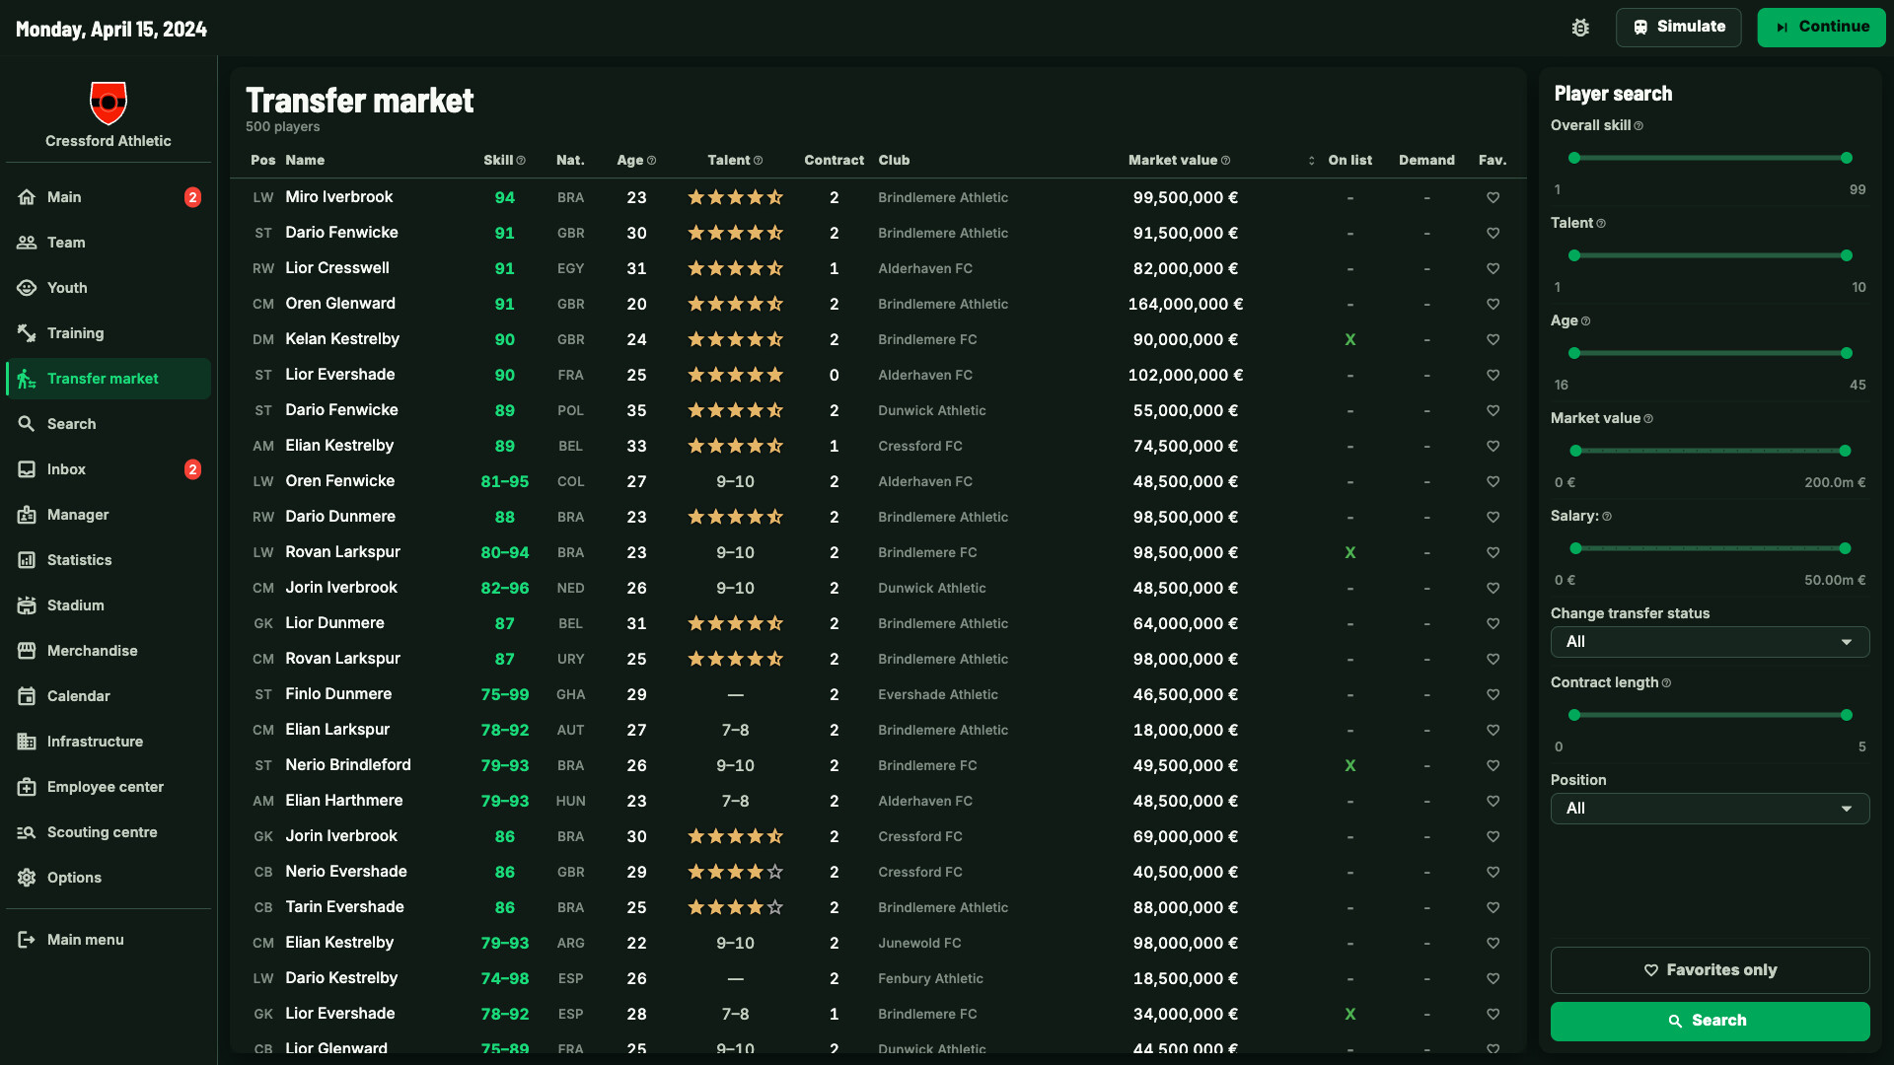The image size is (1894, 1065).
Task: Click the Overall skill help icon
Action: pyautogui.click(x=1639, y=126)
